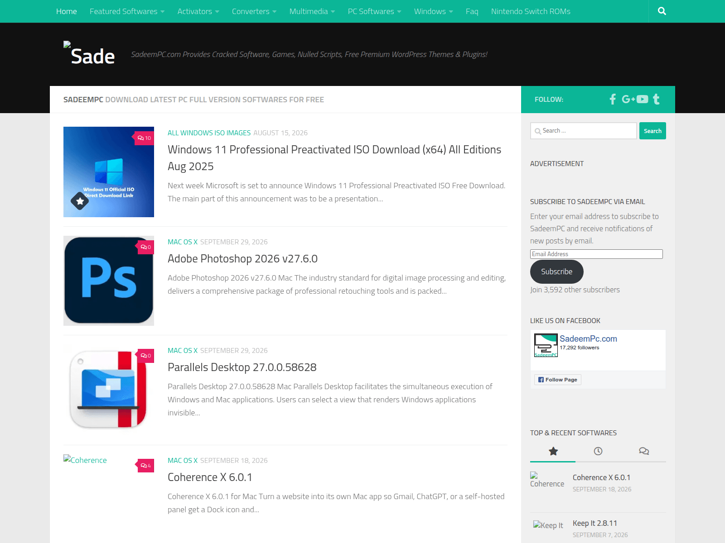Click the All Windows ISO Images category
The width and height of the screenshot is (725, 543).
pyautogui.click(x=209, y=133)
